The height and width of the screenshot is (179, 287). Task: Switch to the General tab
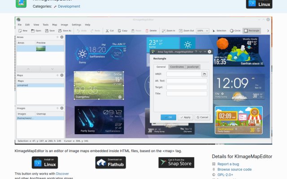pos(161,67)
